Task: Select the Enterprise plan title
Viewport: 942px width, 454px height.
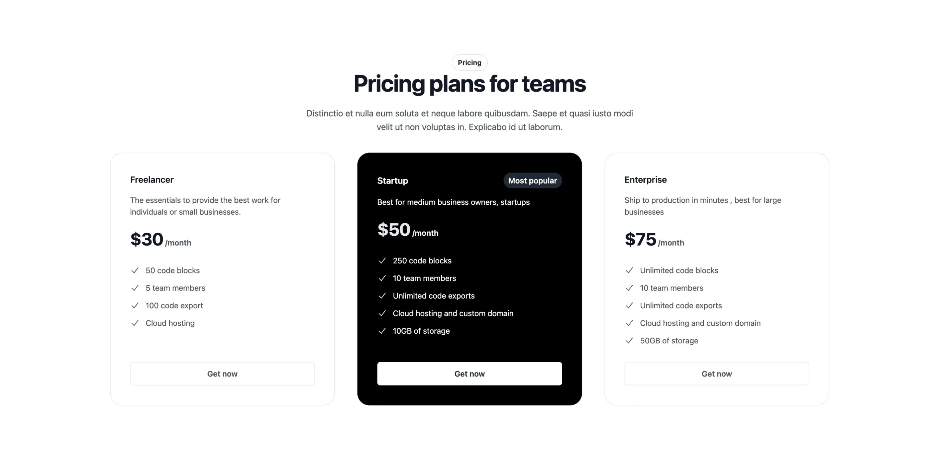Action: point(645,180)
